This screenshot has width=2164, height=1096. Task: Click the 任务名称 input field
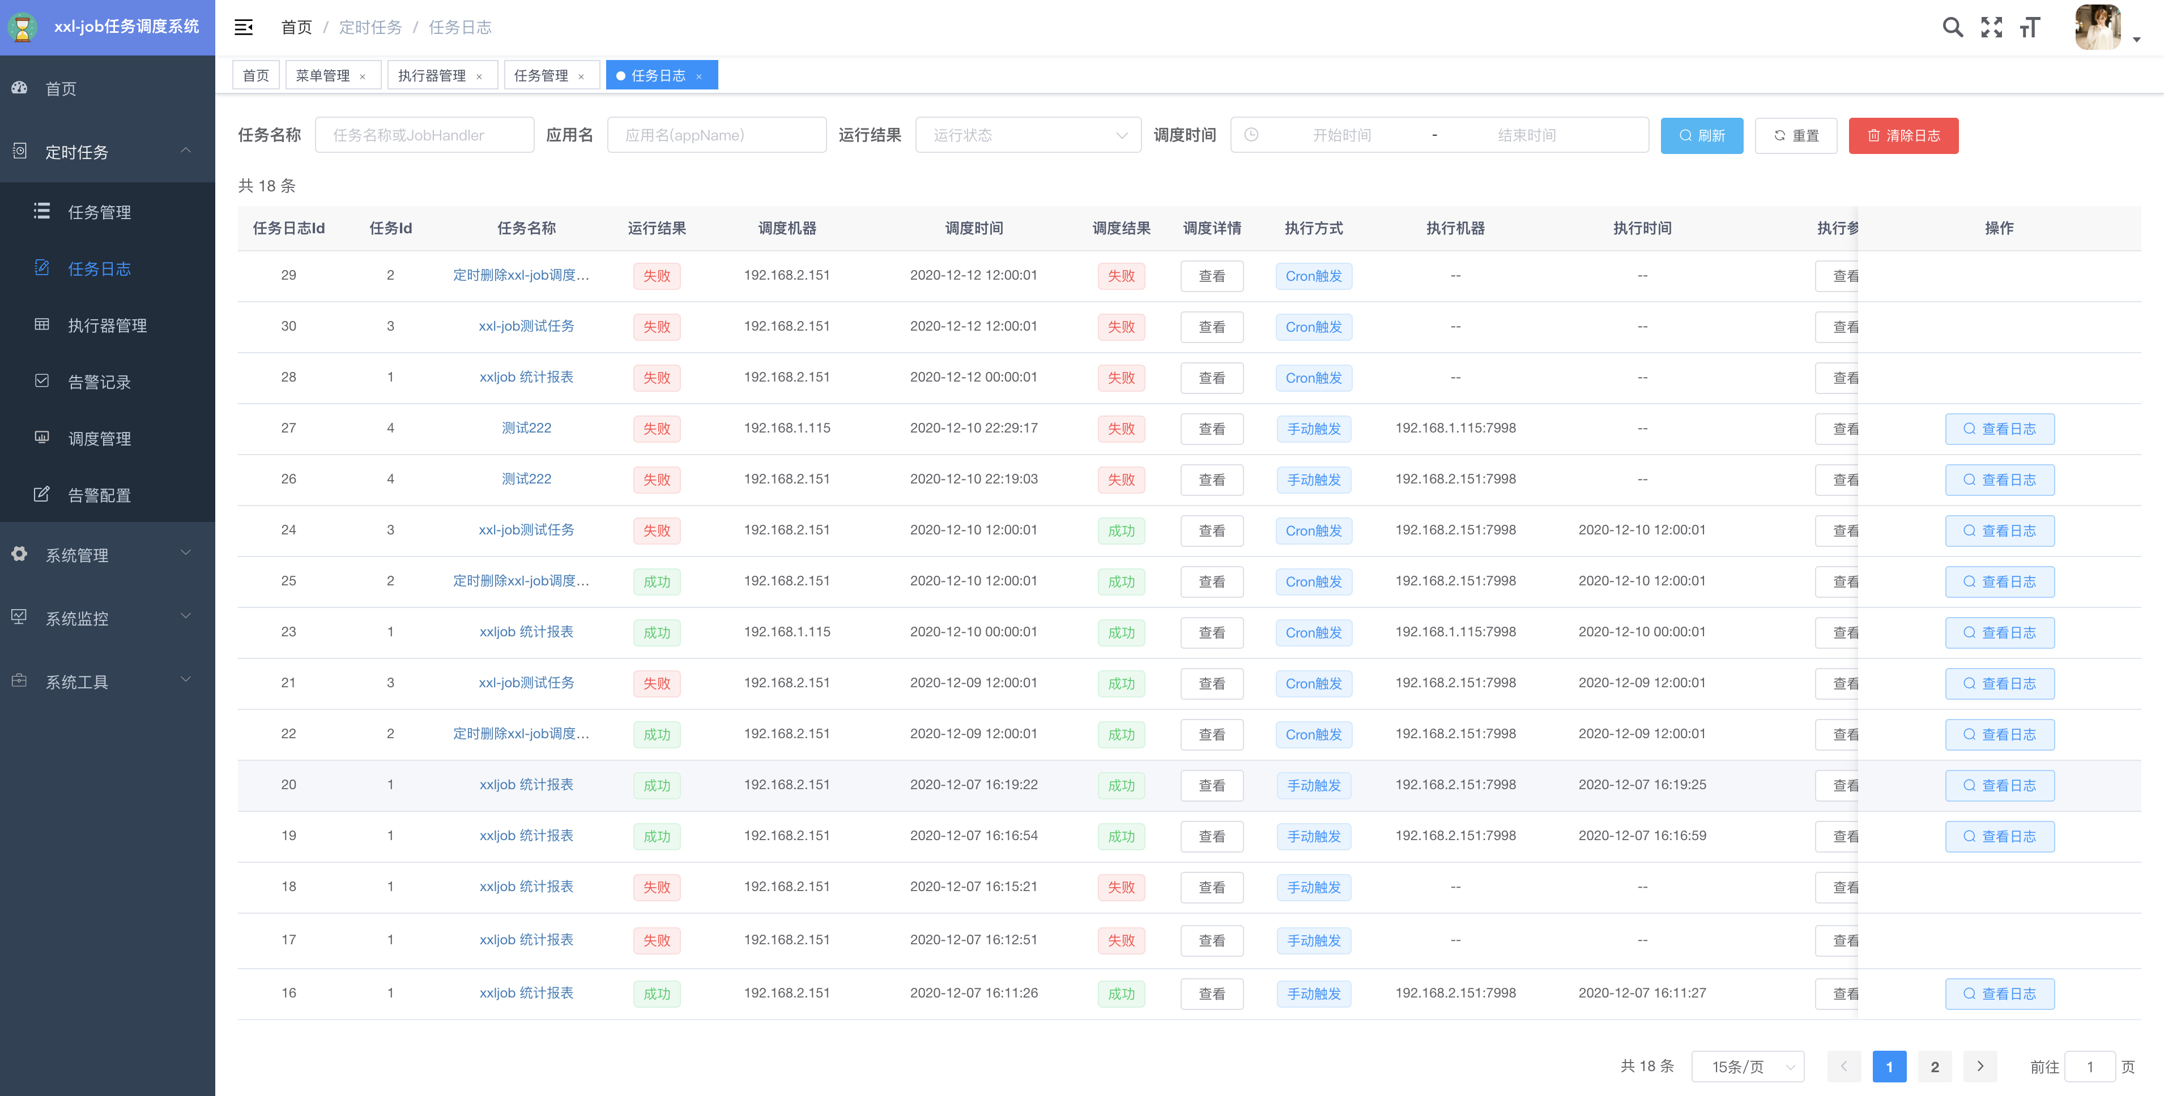click(x=424, y=135)
